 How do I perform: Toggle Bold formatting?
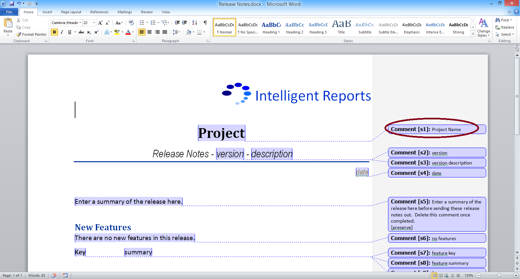coord(54,32)
